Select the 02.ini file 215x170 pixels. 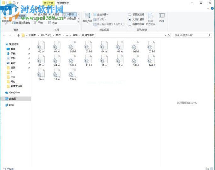click(73, 47)
